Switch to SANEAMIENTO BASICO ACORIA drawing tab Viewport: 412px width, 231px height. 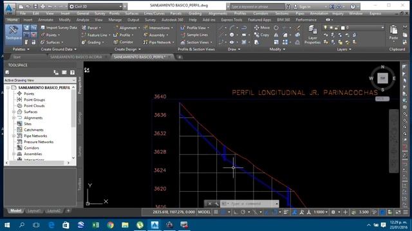click(x=76, y=57)
